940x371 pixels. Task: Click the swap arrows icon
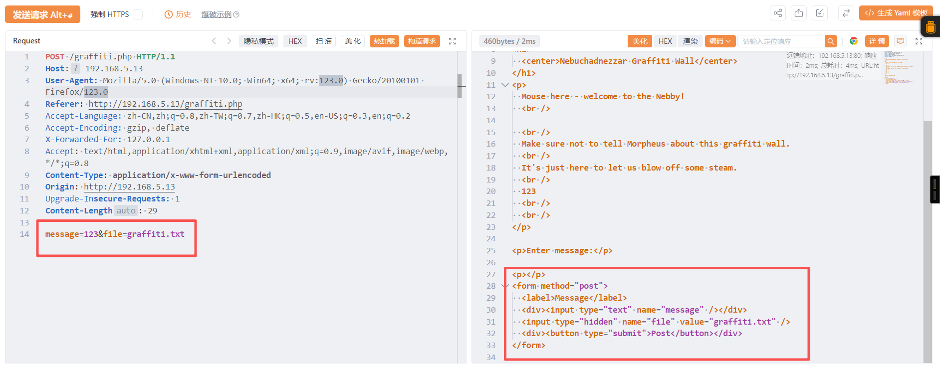coord(846,13)
